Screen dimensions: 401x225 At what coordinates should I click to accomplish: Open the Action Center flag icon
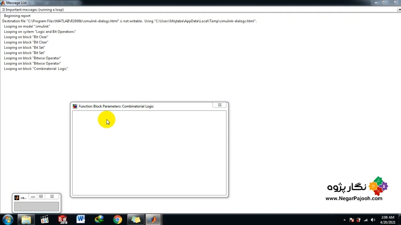(x=352, y=220)
